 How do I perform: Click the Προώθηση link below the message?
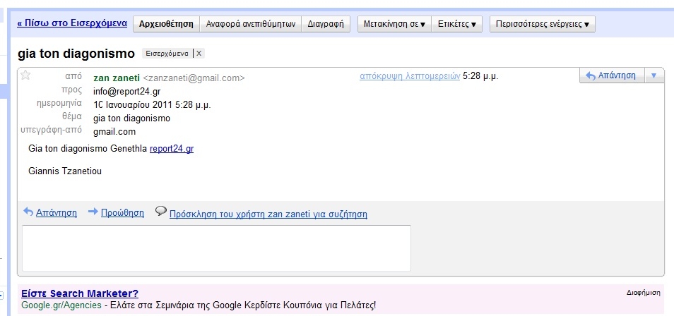point(122,212)
